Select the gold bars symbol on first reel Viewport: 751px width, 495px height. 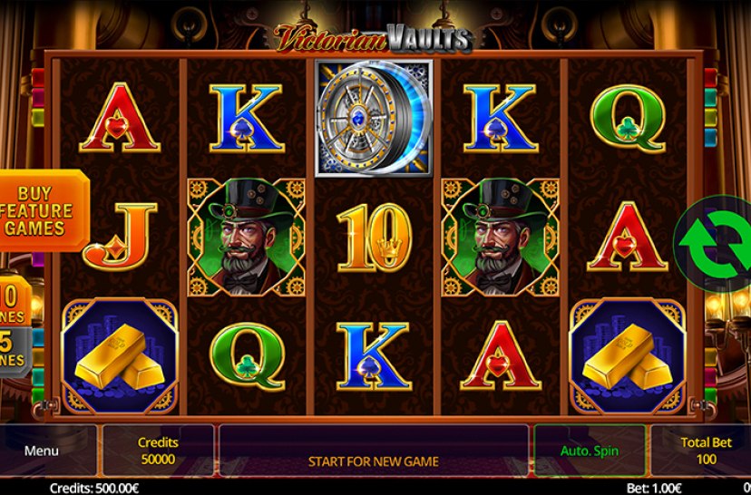pyautogui.click(x=119, y=356)
